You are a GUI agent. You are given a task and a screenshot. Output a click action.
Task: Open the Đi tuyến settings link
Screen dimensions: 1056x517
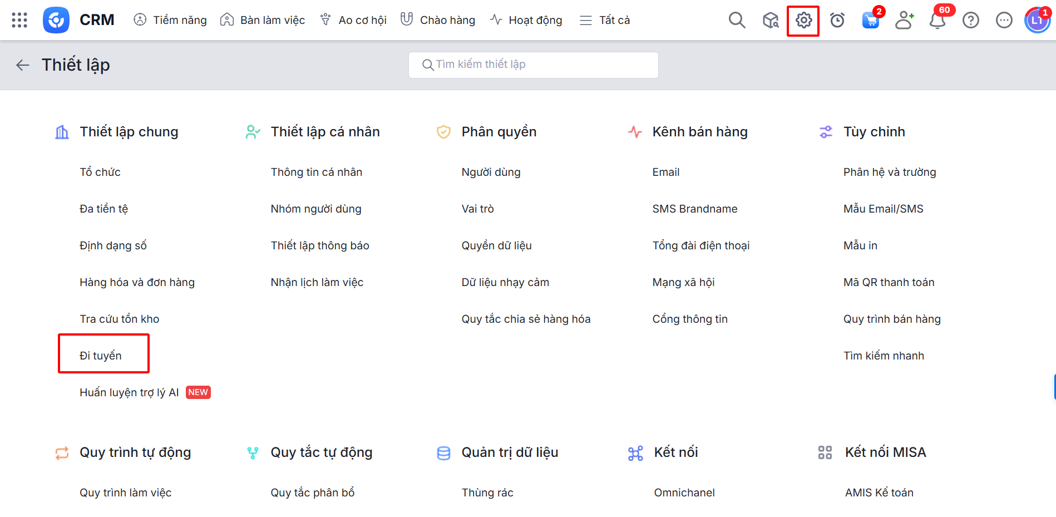tap(101, 356)
